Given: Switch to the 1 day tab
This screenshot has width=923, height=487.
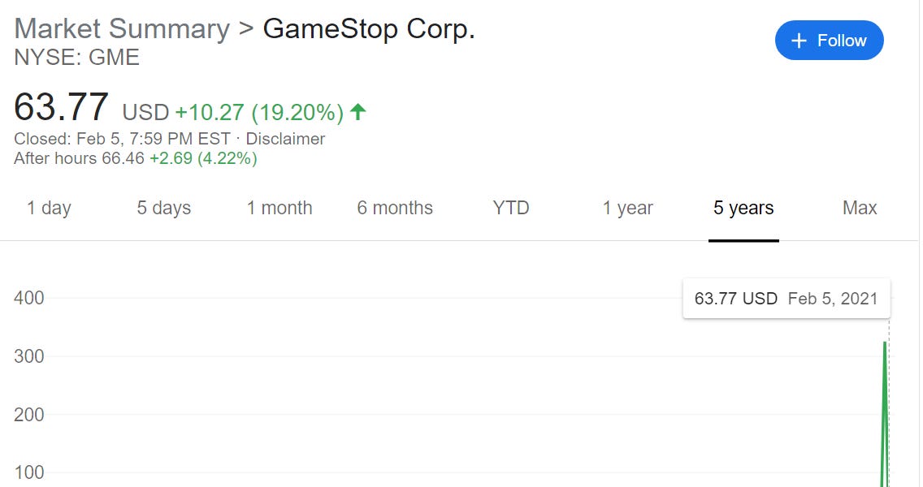Looking at the screenshot, I should point(49,208).
